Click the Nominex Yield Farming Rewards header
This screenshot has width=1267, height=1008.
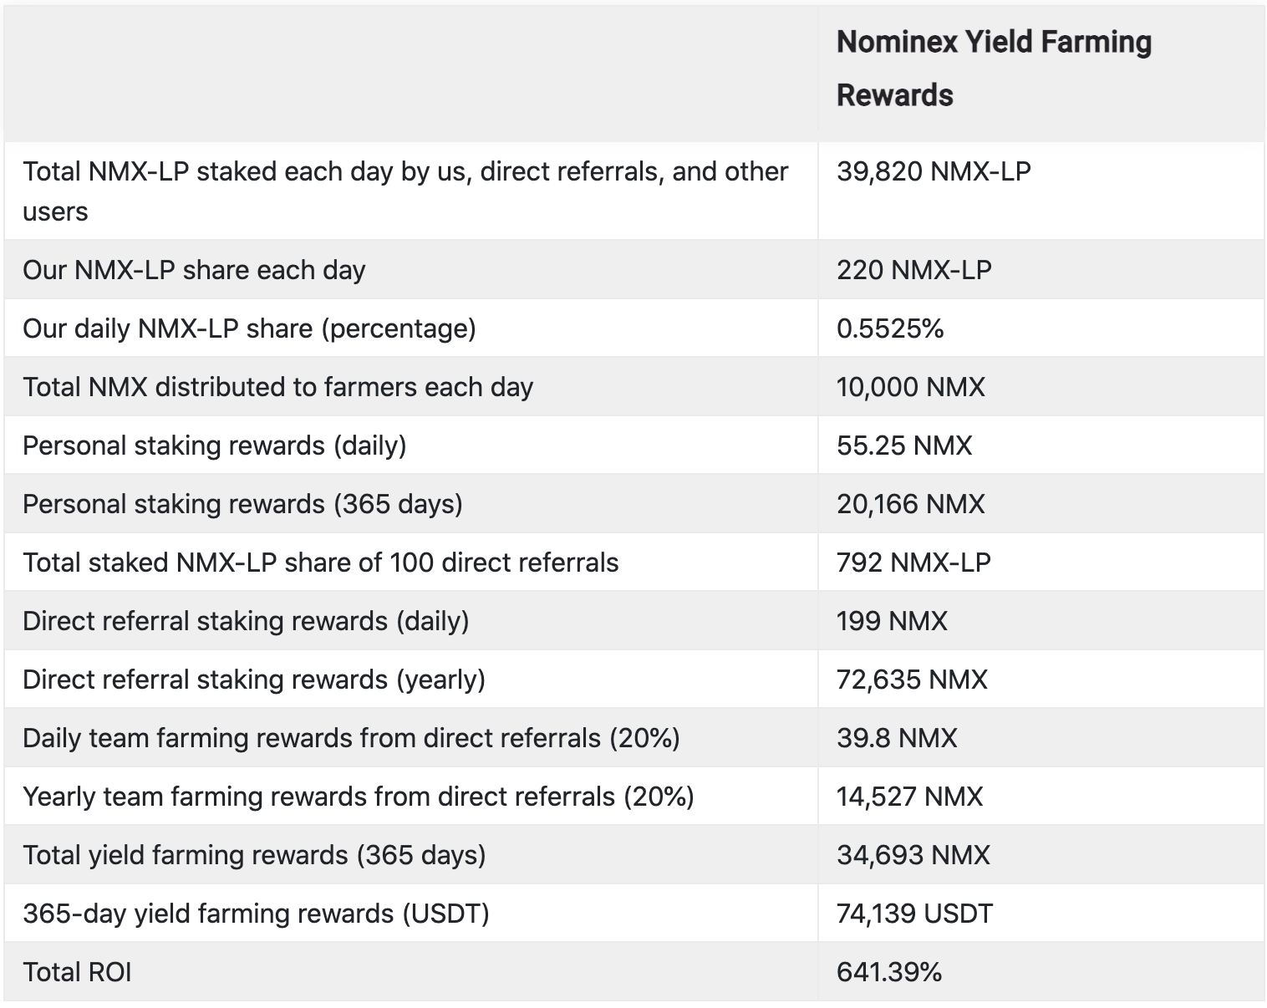[x=994, y=68]
